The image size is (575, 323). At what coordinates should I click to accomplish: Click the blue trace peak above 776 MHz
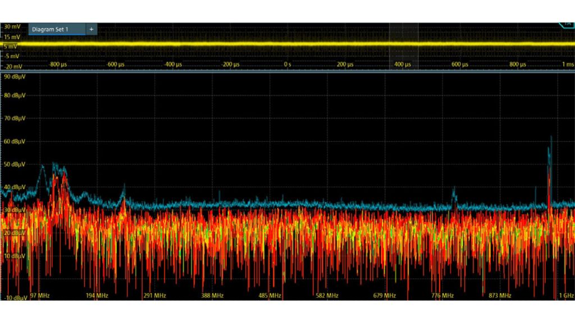point(454,194)
